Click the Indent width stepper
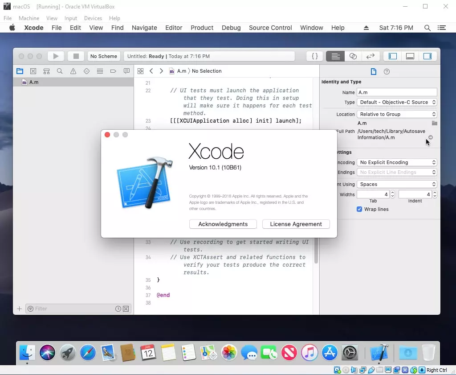The width and height of the screenshot is (456, 375). pos(435,194)
